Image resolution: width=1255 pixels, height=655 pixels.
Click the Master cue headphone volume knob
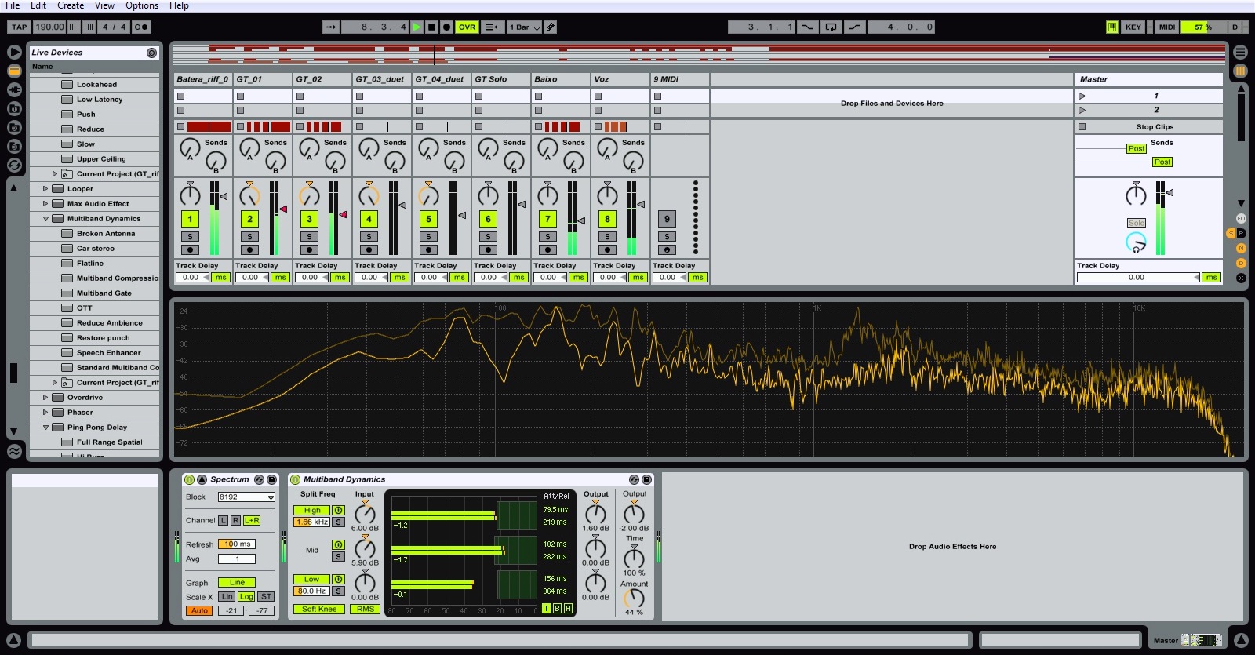(1136, 242)
